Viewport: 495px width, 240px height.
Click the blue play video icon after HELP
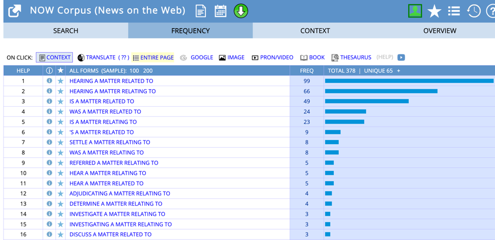click(x=401, y=57)
